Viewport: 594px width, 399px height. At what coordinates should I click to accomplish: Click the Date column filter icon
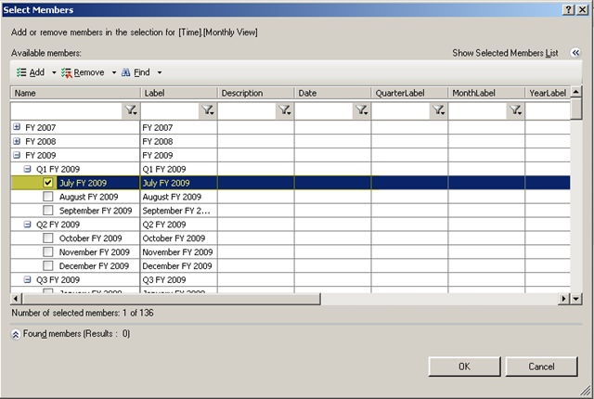(x=361, y=110)
